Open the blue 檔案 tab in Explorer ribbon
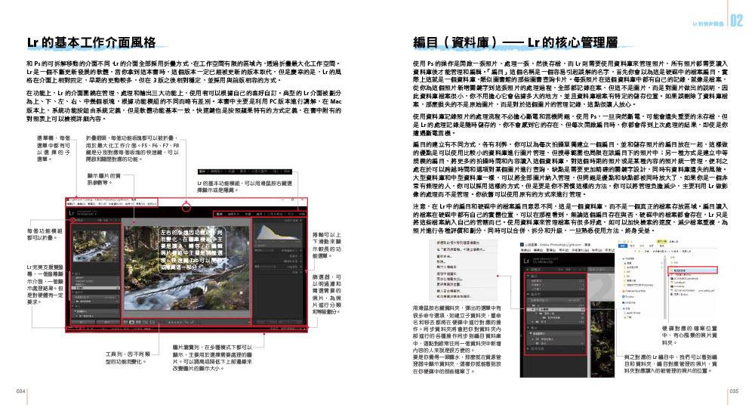 (x=623, y=246)
